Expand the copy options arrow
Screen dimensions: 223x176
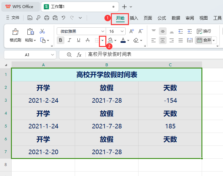pyautogui.click(x=48, y=41)
